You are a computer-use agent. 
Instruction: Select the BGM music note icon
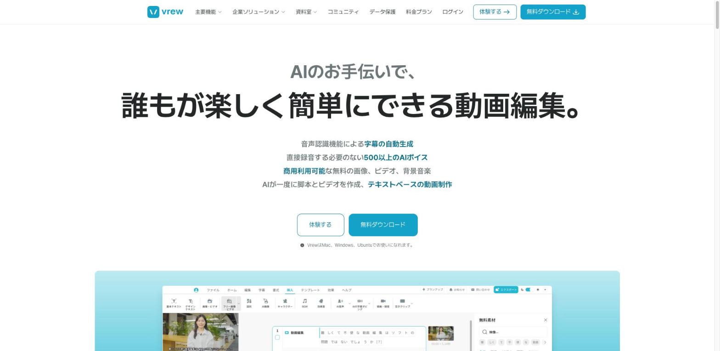pos(304,301)
